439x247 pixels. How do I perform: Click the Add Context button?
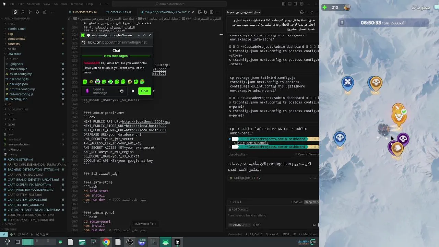(x=238, y=209)
